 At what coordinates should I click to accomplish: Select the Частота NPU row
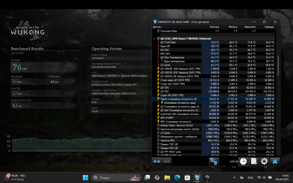pos(213,141)
